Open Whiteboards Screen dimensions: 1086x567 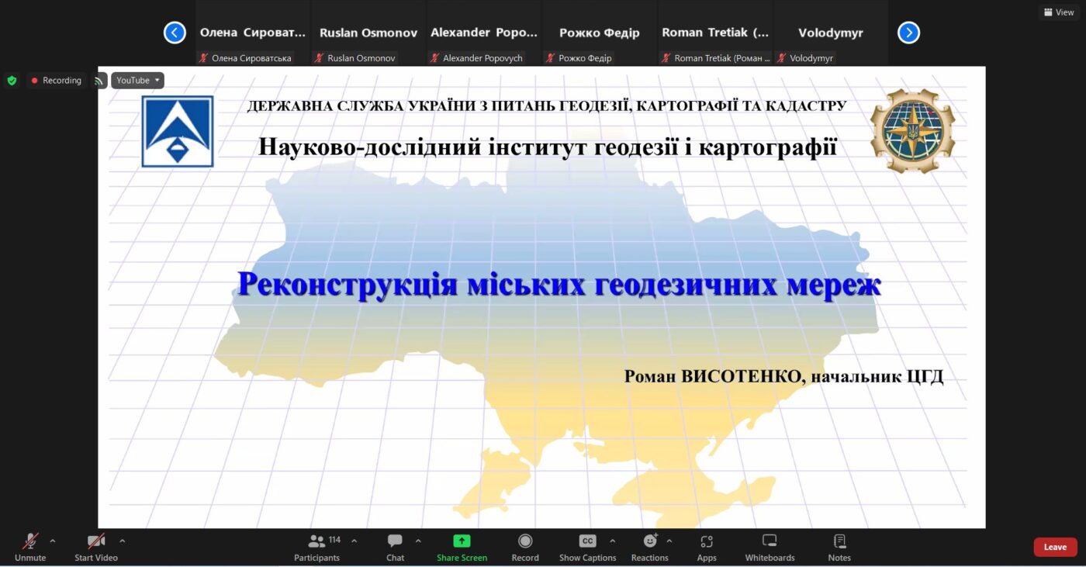click(770, 547)
